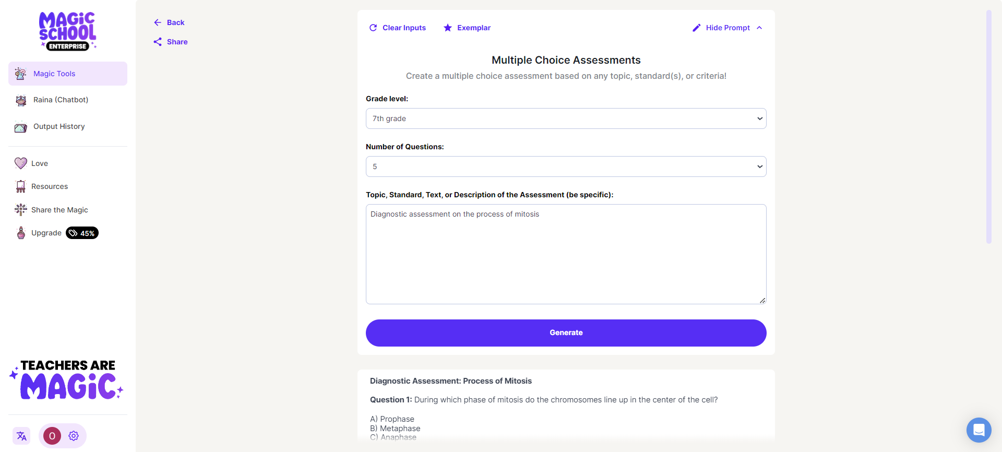Click the Clear Inputs refresh icon

pos(373,28)
